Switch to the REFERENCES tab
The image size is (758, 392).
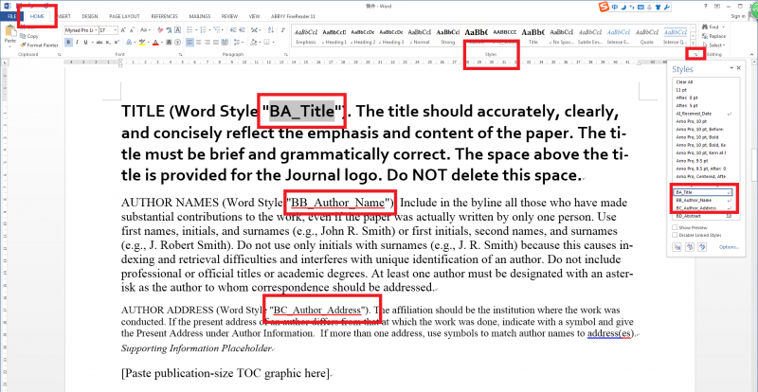164,16
